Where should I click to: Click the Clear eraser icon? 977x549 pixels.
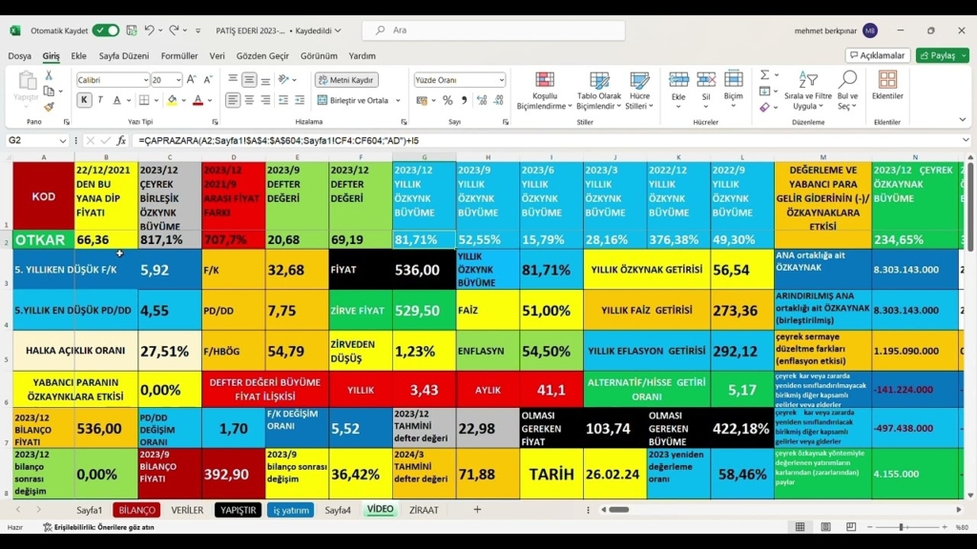coord(764,107)
